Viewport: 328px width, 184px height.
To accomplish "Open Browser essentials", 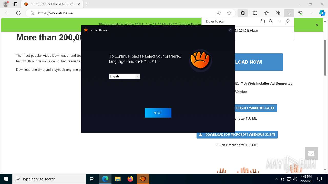I will [x=300, y=13].
